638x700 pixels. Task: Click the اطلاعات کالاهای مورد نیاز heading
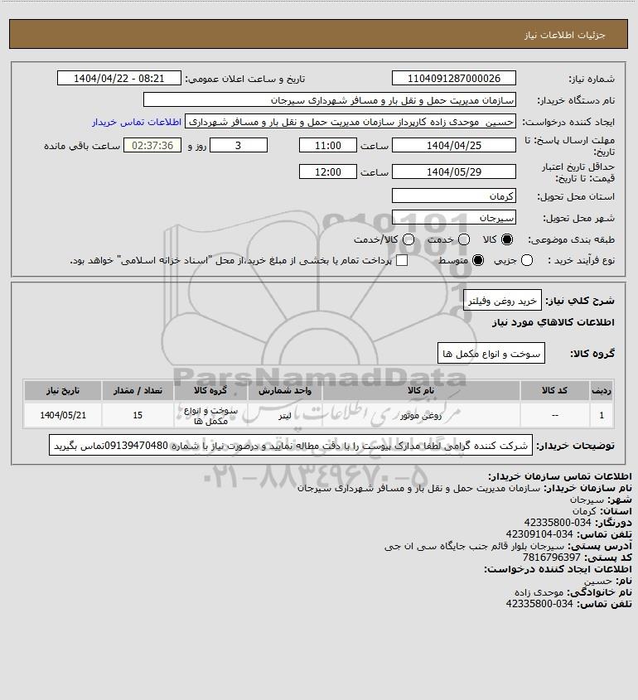pyautogui.click(x=553, y=322)
